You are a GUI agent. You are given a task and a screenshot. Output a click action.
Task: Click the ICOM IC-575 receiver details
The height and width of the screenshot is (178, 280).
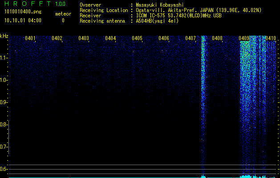click(179, 16)
